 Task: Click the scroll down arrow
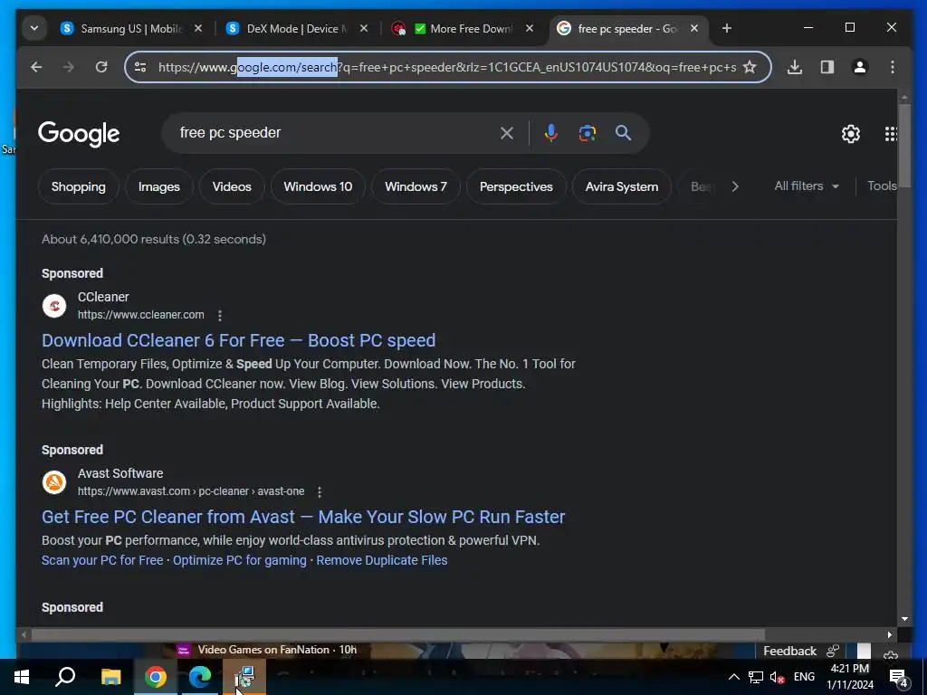904,619
